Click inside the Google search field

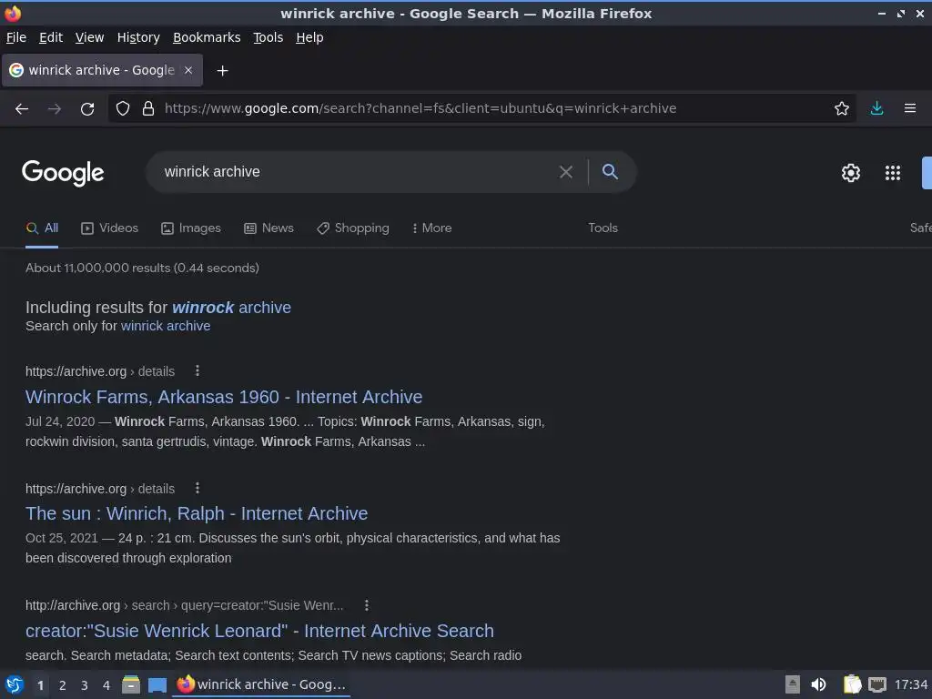(357, 172)
